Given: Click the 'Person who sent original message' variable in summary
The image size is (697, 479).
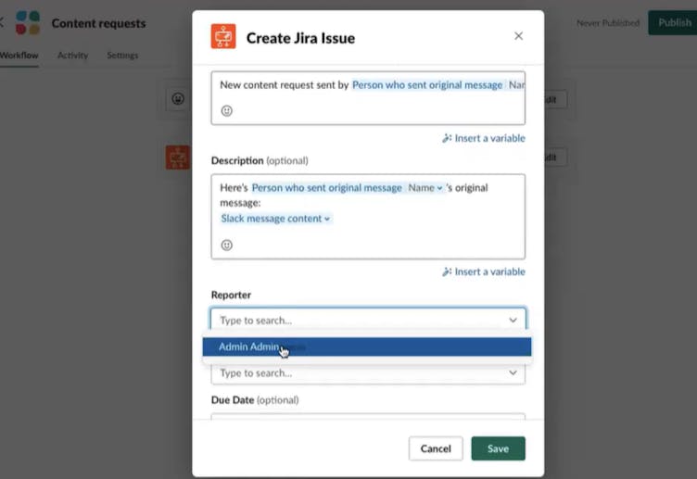Looking at the screenshot, I should pyautogui.click(x=427, y=85).
